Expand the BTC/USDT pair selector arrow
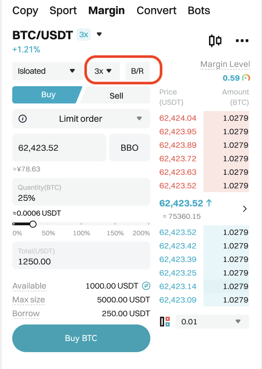 point(99,34)
